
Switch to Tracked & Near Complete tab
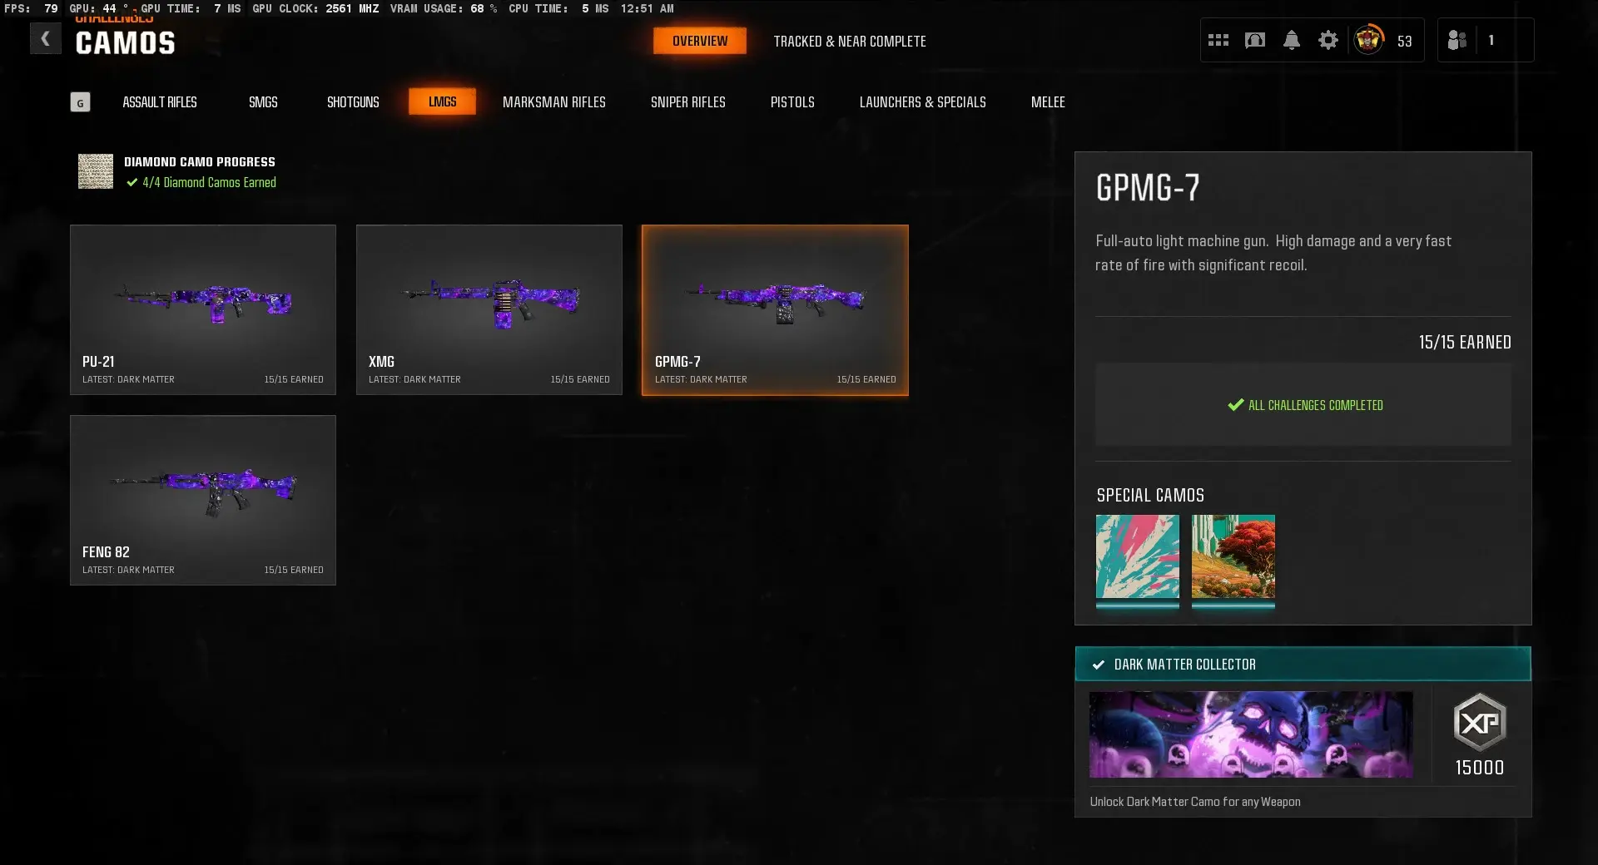(850, 41)
